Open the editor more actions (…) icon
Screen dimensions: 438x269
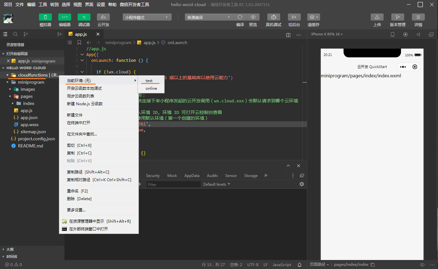299,35
